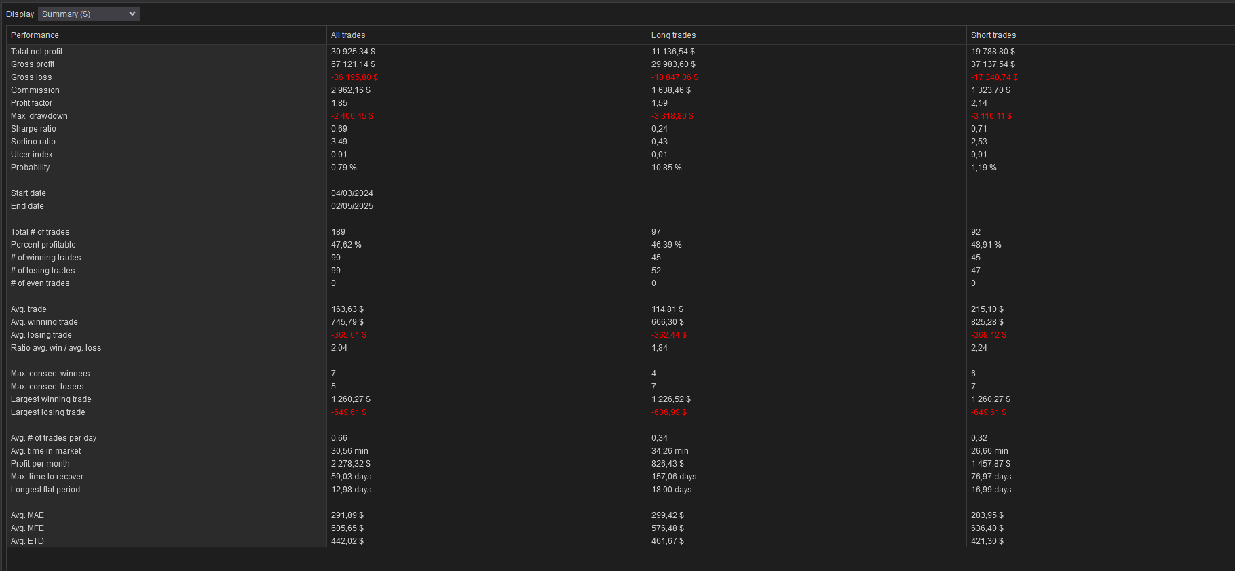Image resolution: width=1235 pixels, height=571 pixels.
Task: Select the # of losing trades label
Action: (43, 271)
